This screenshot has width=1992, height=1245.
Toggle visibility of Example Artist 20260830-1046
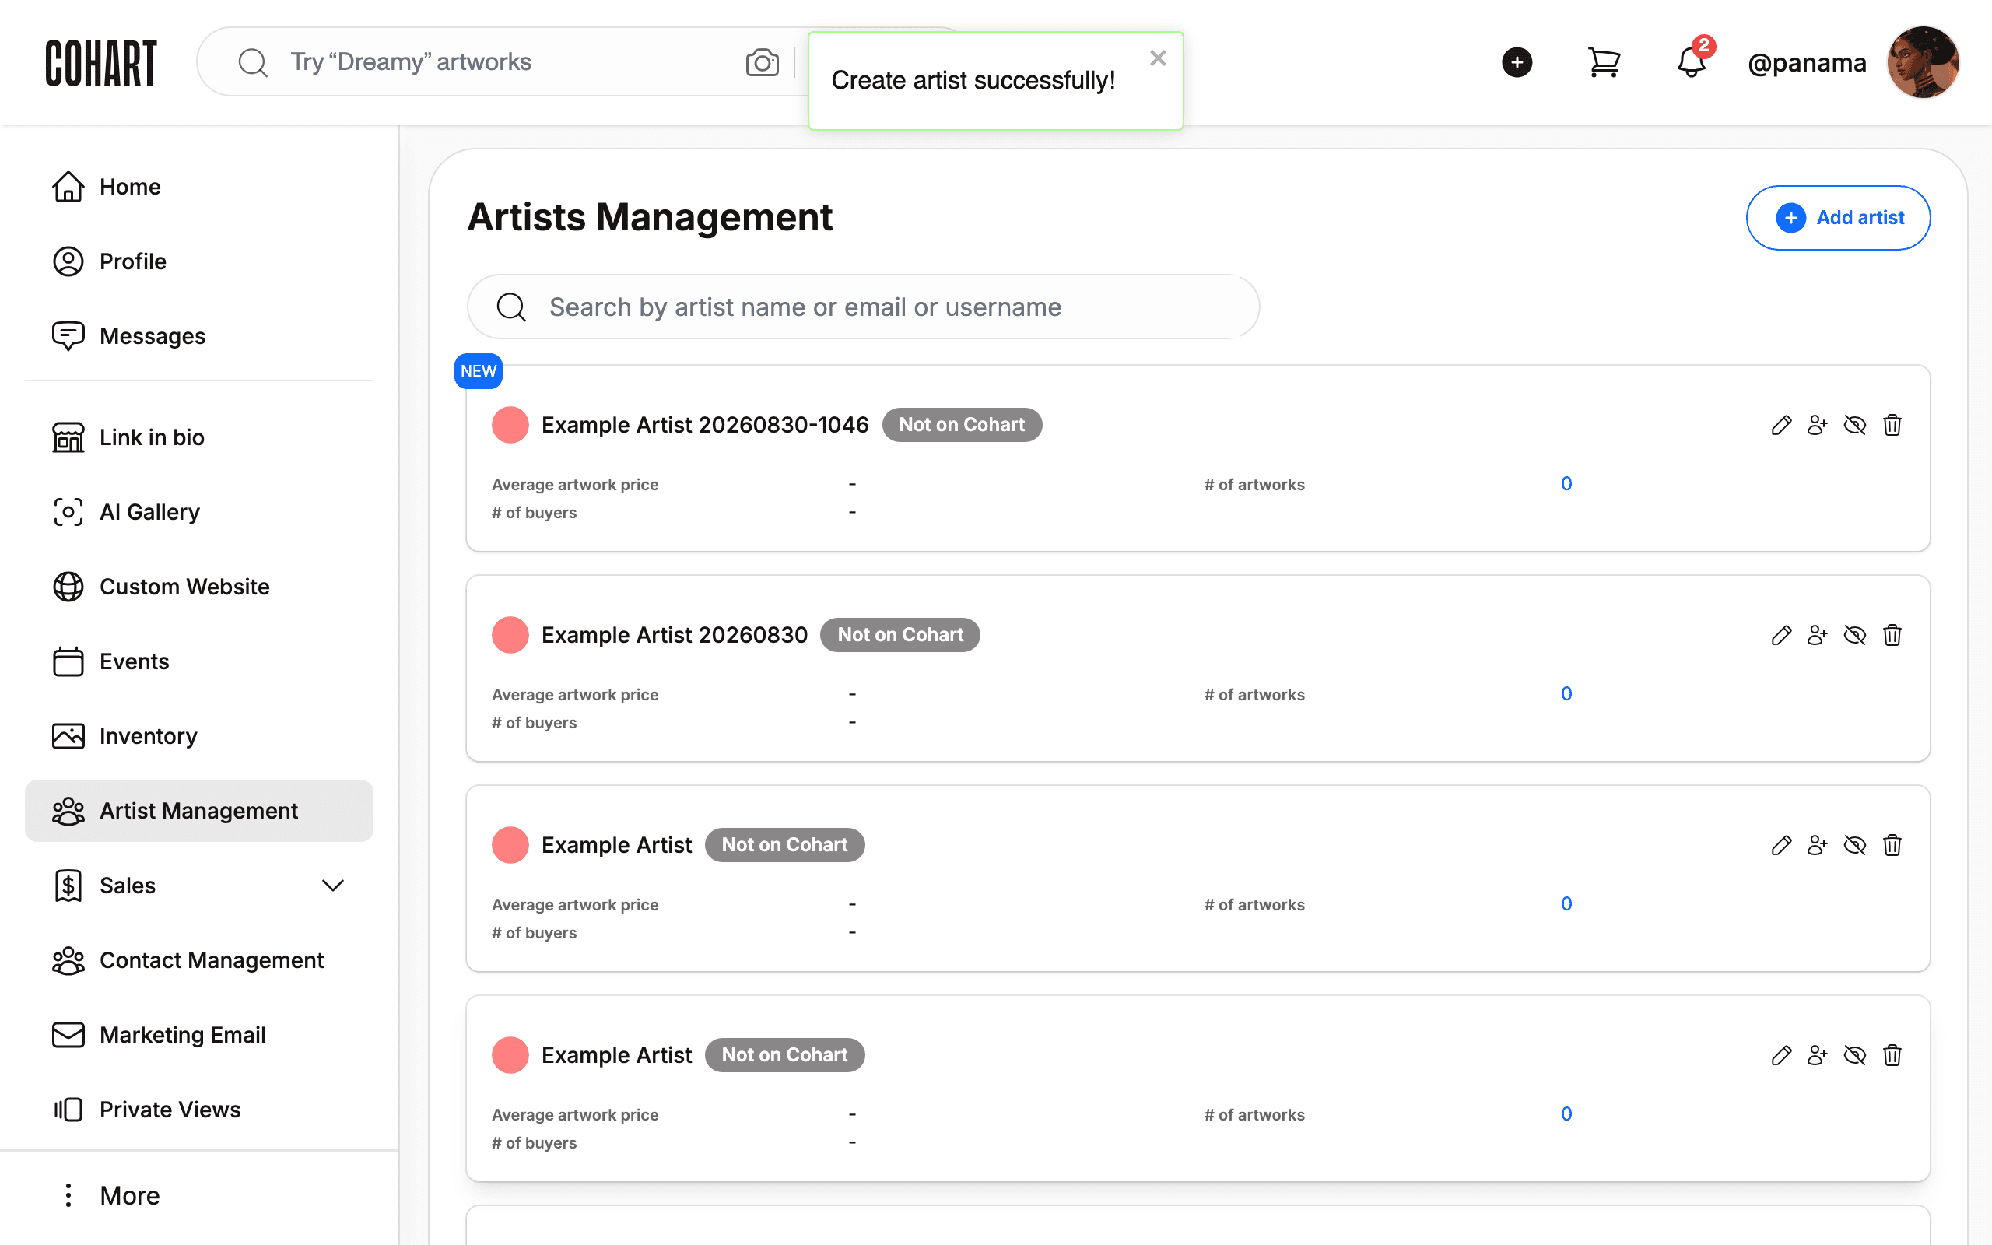pos(1854,425)
